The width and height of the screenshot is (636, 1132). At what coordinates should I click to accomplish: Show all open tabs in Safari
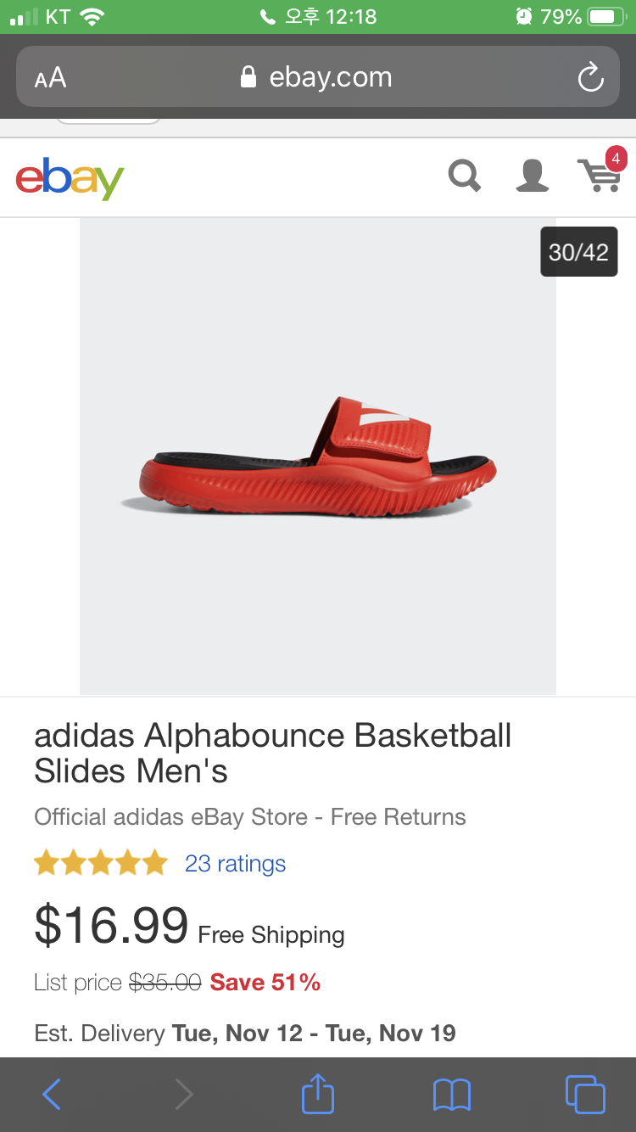tap(585, 1094)
